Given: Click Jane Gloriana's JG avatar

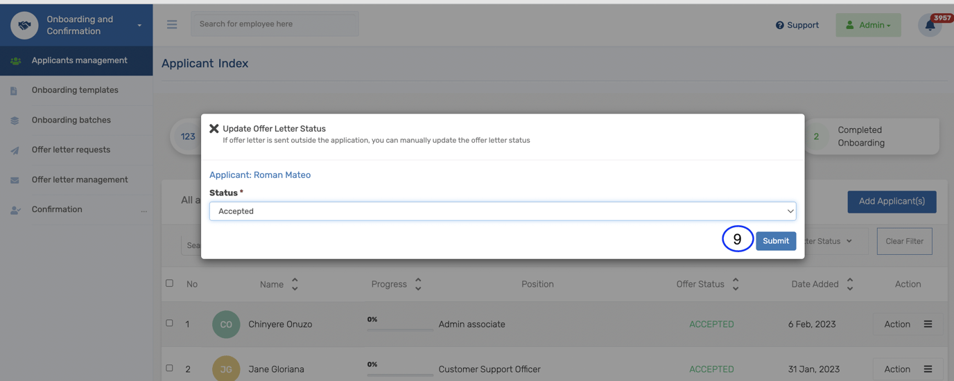Looking at the screenshot, I should point(226,369).
